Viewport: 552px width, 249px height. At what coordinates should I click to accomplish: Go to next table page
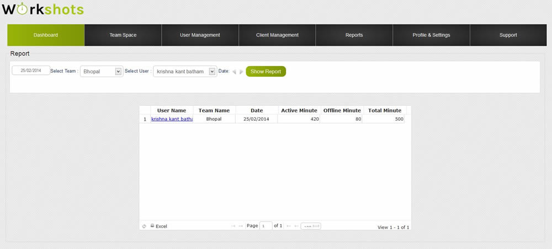(x=289, y=226)
